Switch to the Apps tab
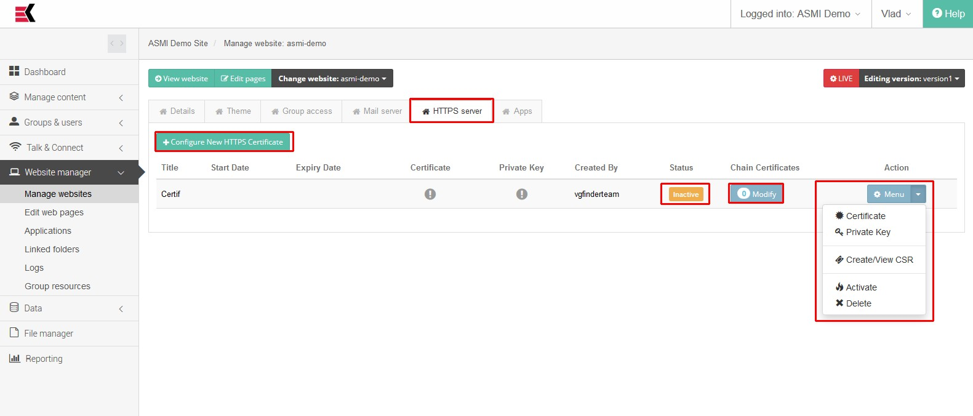 tap(517, 111)
